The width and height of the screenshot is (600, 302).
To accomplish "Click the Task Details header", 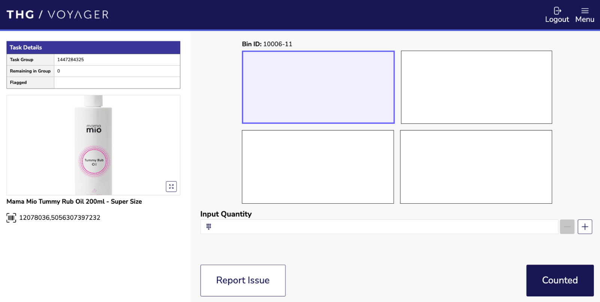I will point(93,48).
